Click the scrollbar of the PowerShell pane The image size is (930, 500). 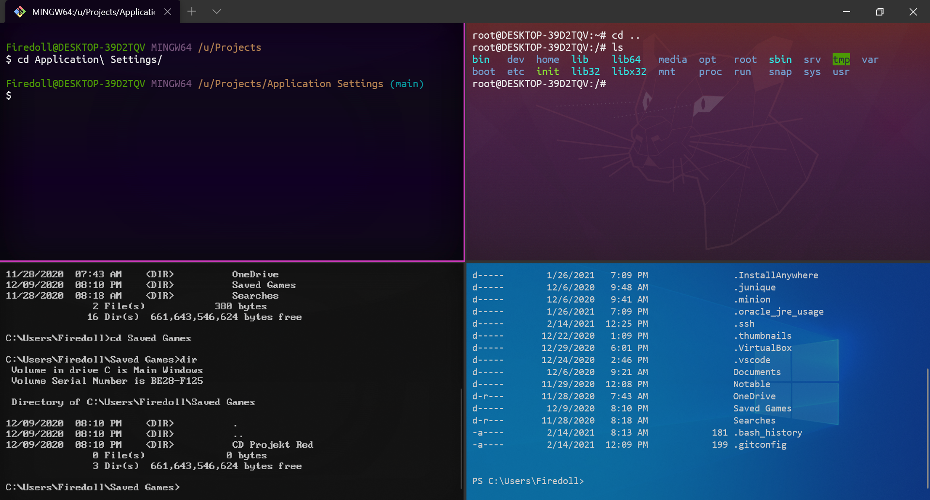point(928,428)
